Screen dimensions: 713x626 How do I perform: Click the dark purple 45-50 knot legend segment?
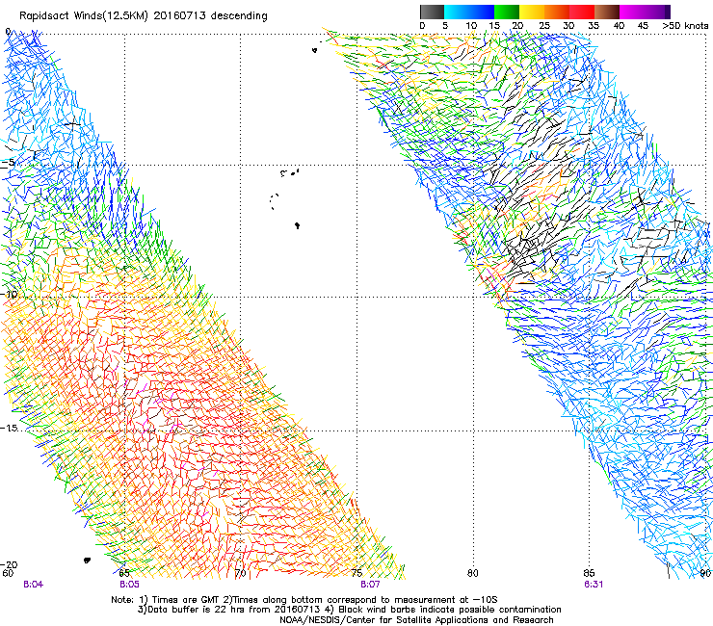point(657,12)
